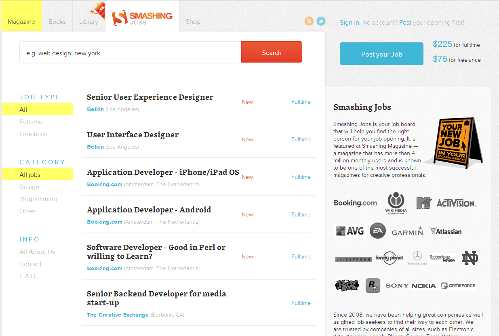This screenshot has width=499, height=336.
Task: Filter jobs by Freelance type
Action: click(x=34, y=134)
